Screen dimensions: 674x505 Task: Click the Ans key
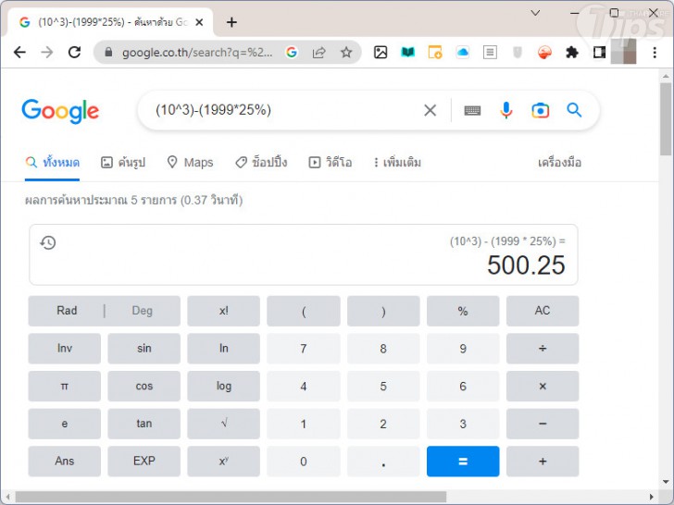[65, 462]
